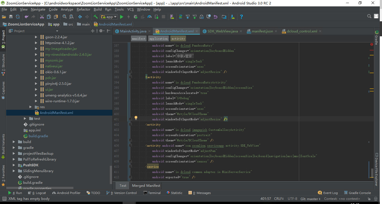Open the Android Profiler tool window
Screen dimensions: 382x204
(66, 193)
